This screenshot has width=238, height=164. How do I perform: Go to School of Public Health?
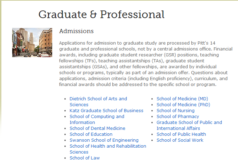coord(181,134)
